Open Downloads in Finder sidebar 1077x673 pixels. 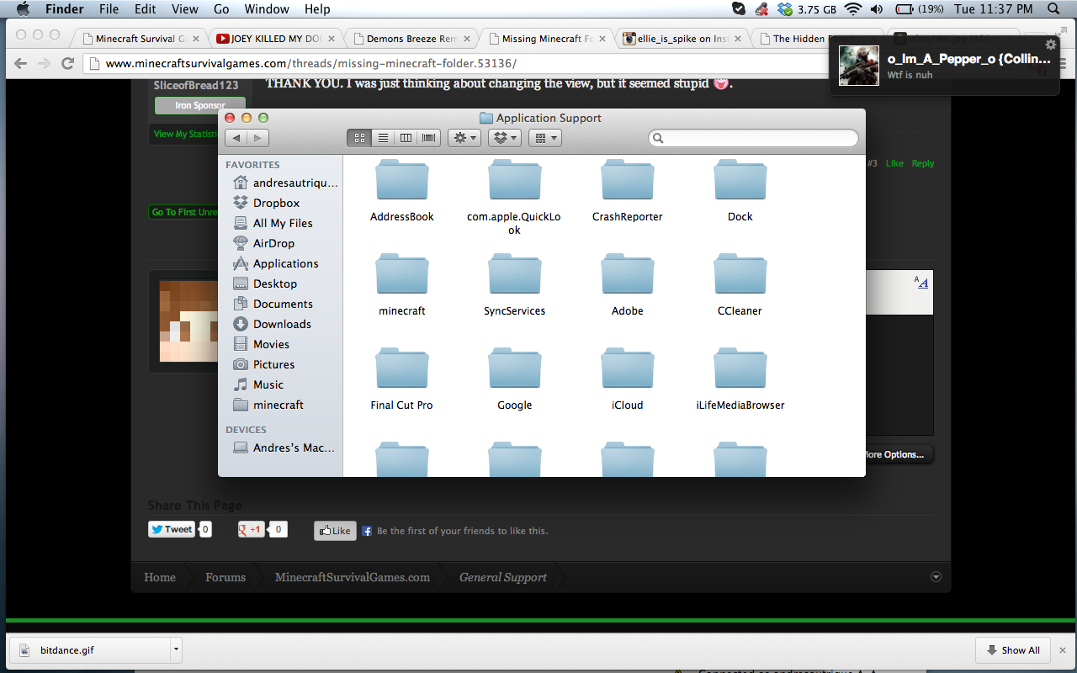click(272, 324)
